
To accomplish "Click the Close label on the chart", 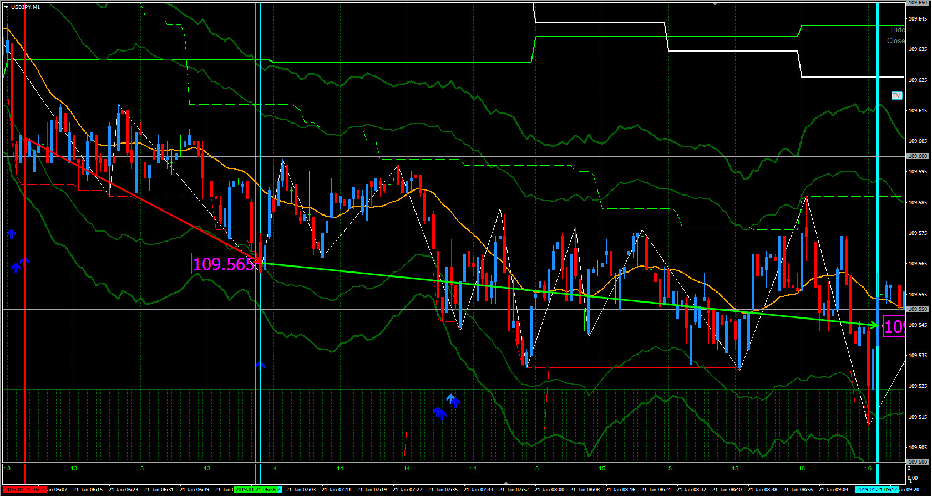I will [x=895, y=41].
